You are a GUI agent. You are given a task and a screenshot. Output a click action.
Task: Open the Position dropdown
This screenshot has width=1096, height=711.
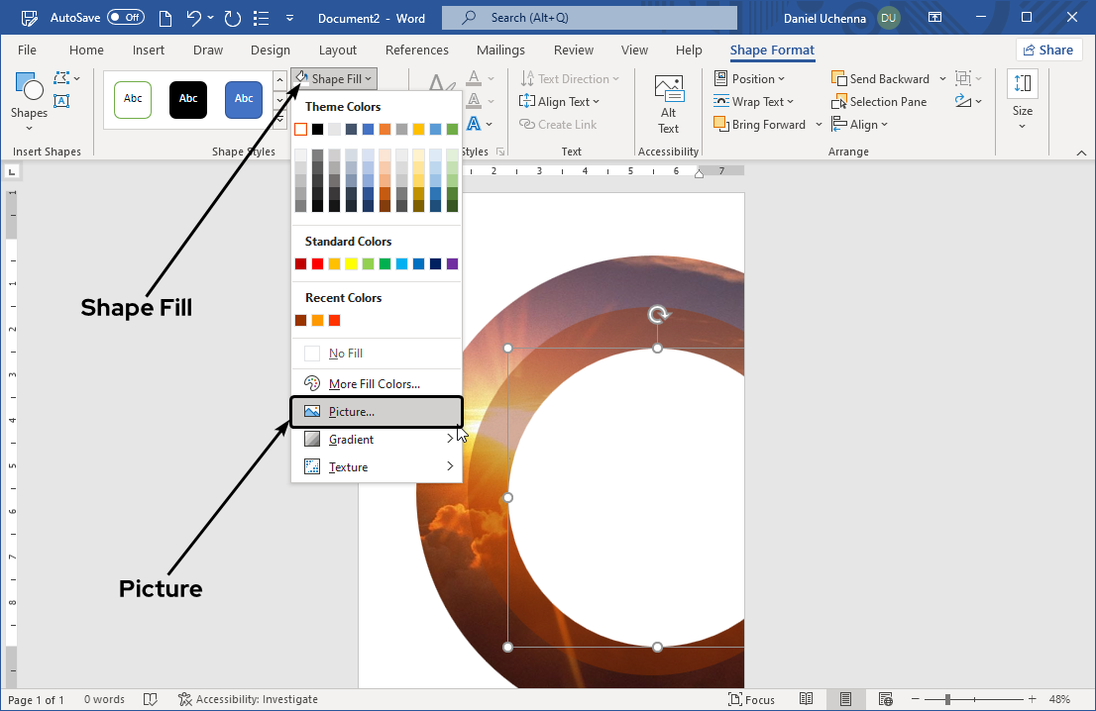tap(749, 79)
